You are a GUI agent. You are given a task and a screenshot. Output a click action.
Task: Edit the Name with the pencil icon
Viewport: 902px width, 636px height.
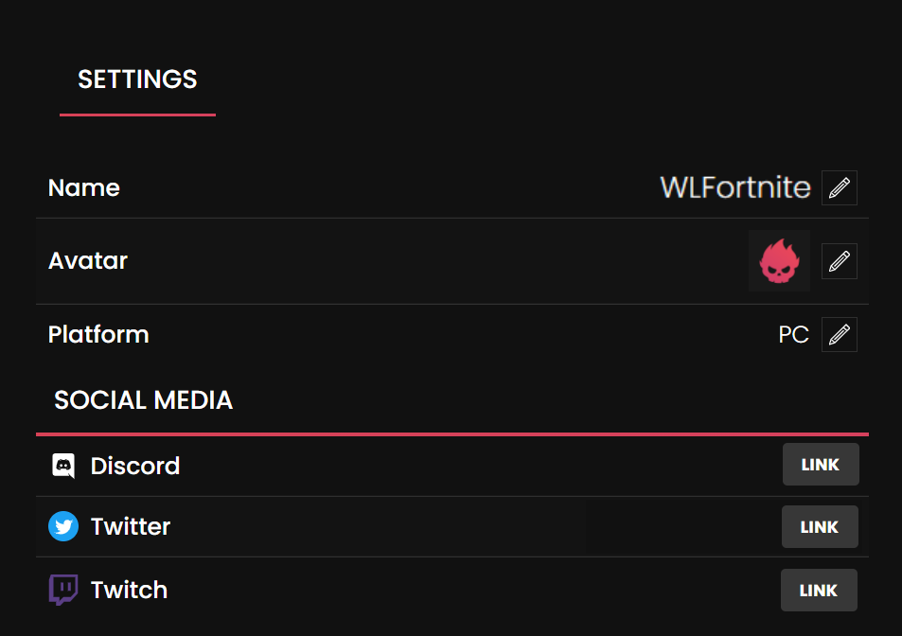839,187
